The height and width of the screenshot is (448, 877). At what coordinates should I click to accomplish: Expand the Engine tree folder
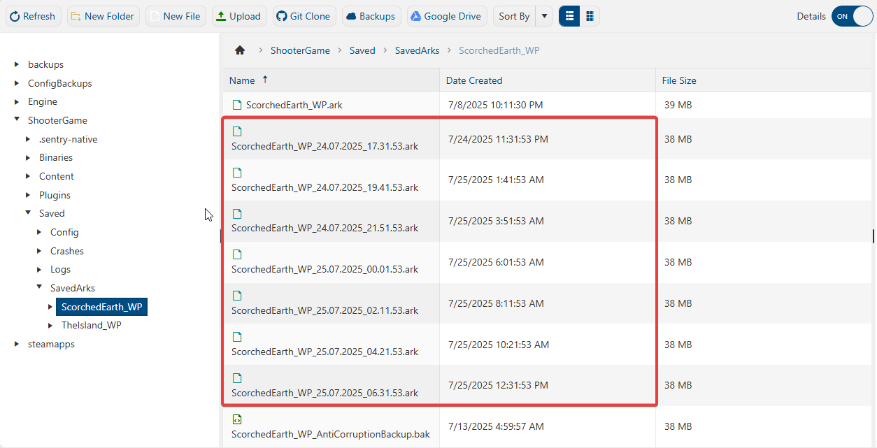[17, 101]
